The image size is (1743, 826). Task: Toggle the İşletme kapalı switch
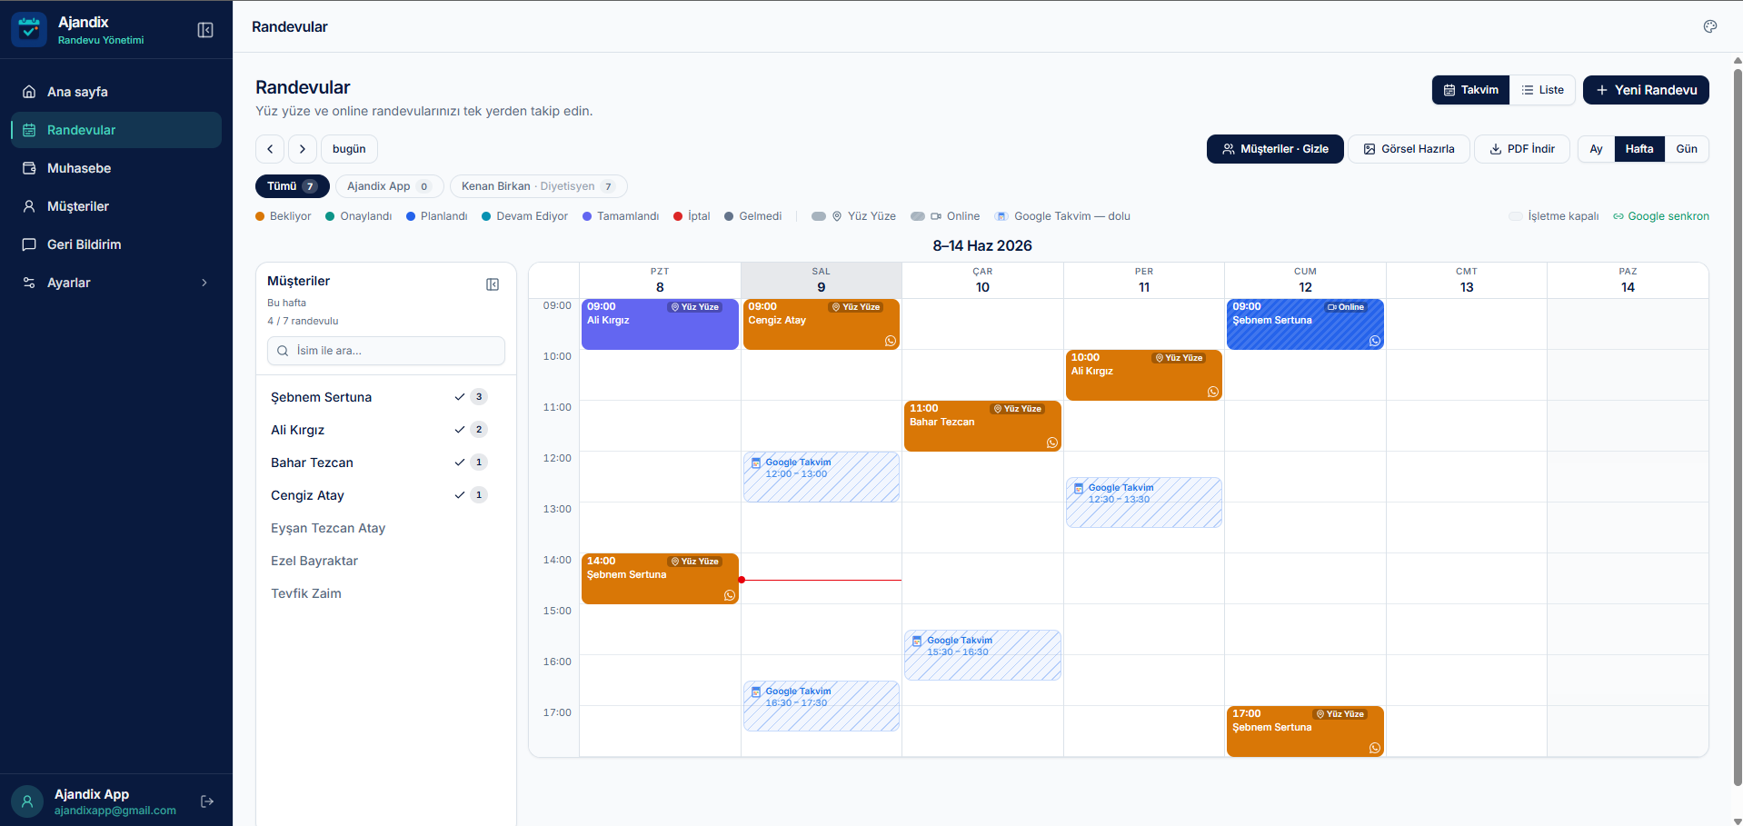pos(1515,216)
